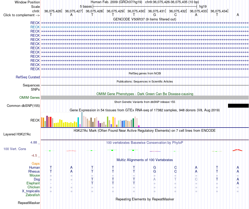Viewport: 249px width, 209px height.
Task: Click the gray A in the Dog row
Action: click(x=155, y=179)
